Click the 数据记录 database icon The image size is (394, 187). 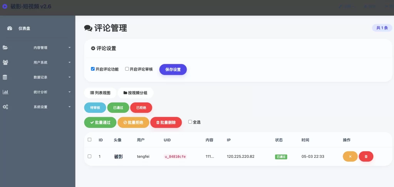click(5, 77)
